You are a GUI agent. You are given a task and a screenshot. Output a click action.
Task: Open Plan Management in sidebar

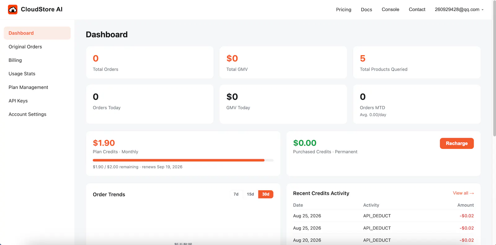[37, 87]
